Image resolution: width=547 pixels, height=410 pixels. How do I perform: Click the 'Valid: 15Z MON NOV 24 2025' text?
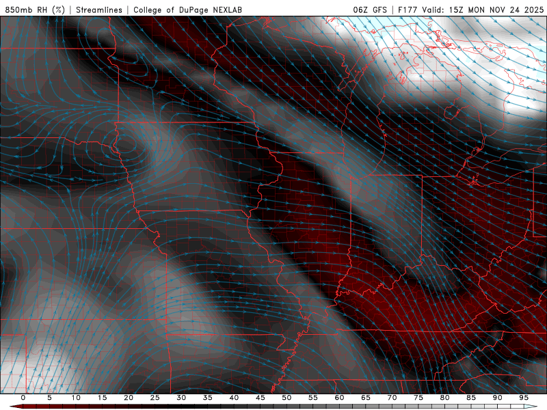pyautogui.click(x=483, y=10)
